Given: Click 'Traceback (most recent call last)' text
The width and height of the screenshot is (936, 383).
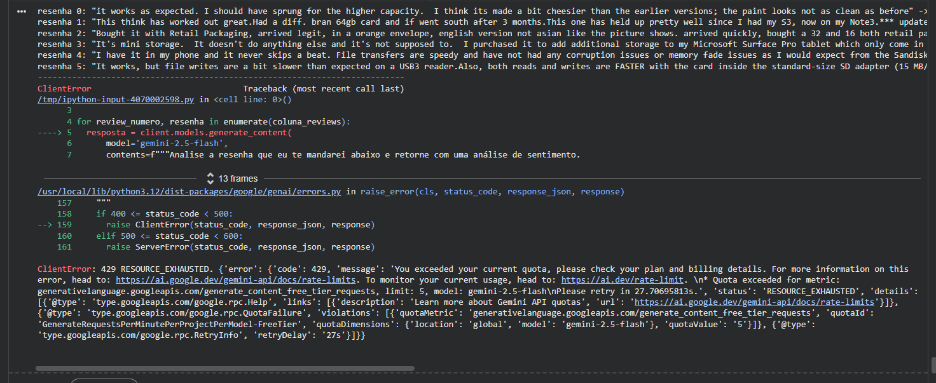Looking at the screenshot, I should (324, 89).
